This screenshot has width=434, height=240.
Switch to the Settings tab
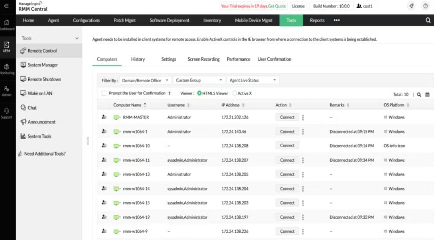tap(169, 59)
